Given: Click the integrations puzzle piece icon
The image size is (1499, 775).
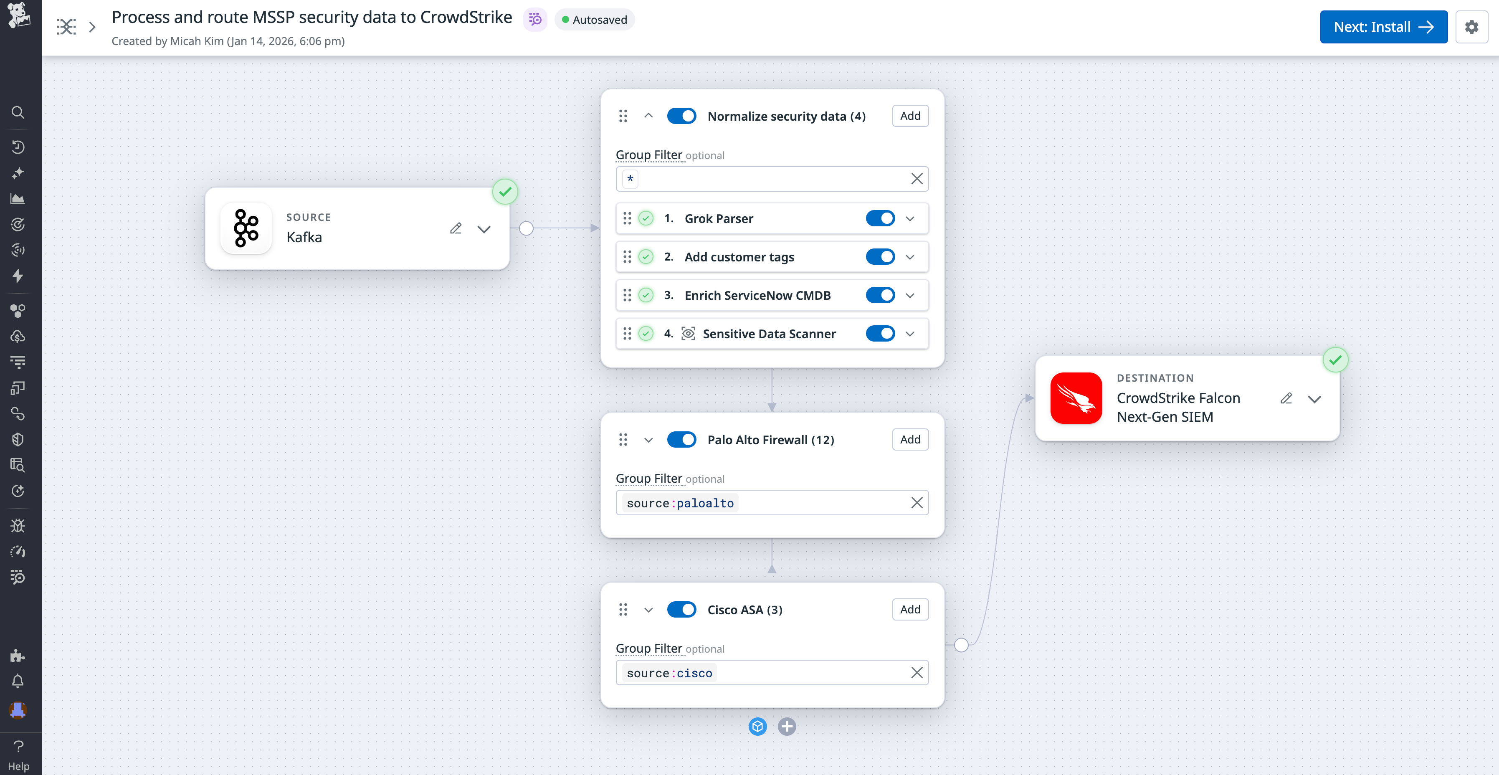Looking at the screenshot, I should coord(18,656).
